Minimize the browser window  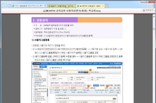pyautogui.click(x=143, y=2)
